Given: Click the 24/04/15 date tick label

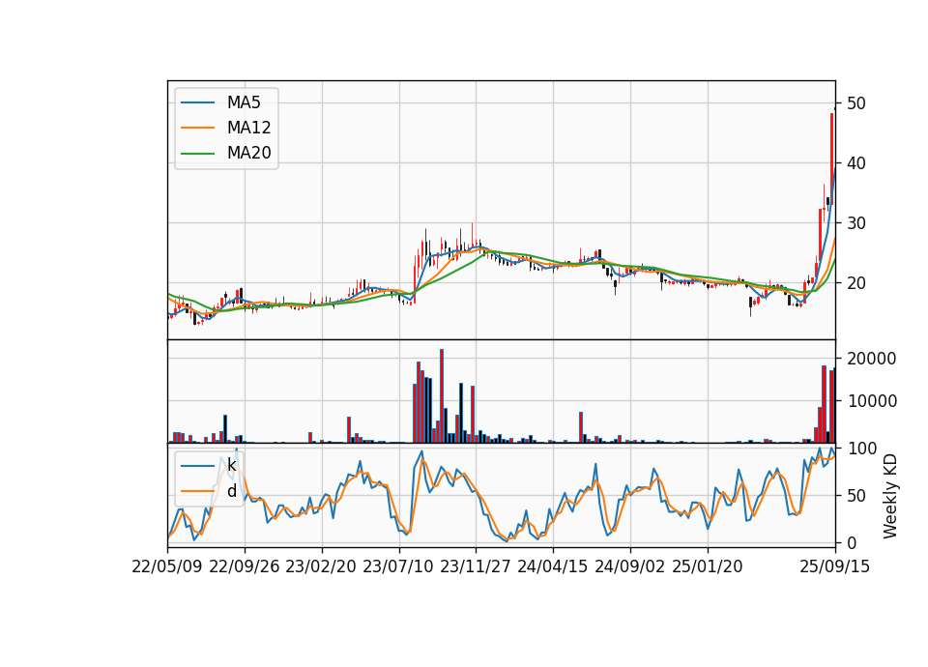Looking at the screenshot, I should click(553, 566).
